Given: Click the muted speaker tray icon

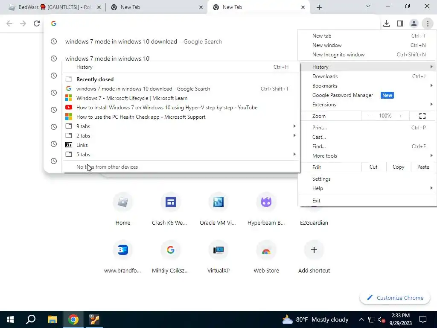Looking at the screenshot, I should tap(382, 319).
